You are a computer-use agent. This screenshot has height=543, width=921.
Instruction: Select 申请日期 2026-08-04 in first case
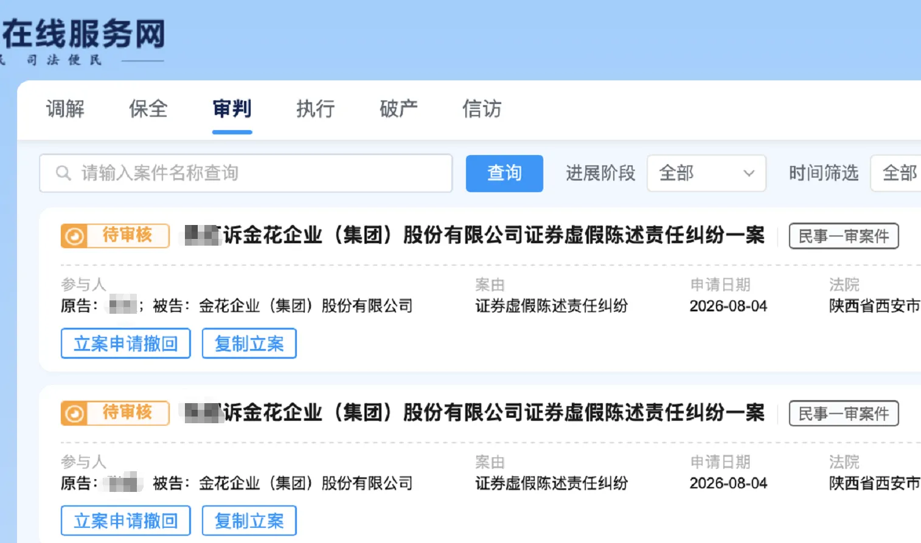tap(728, 306)
